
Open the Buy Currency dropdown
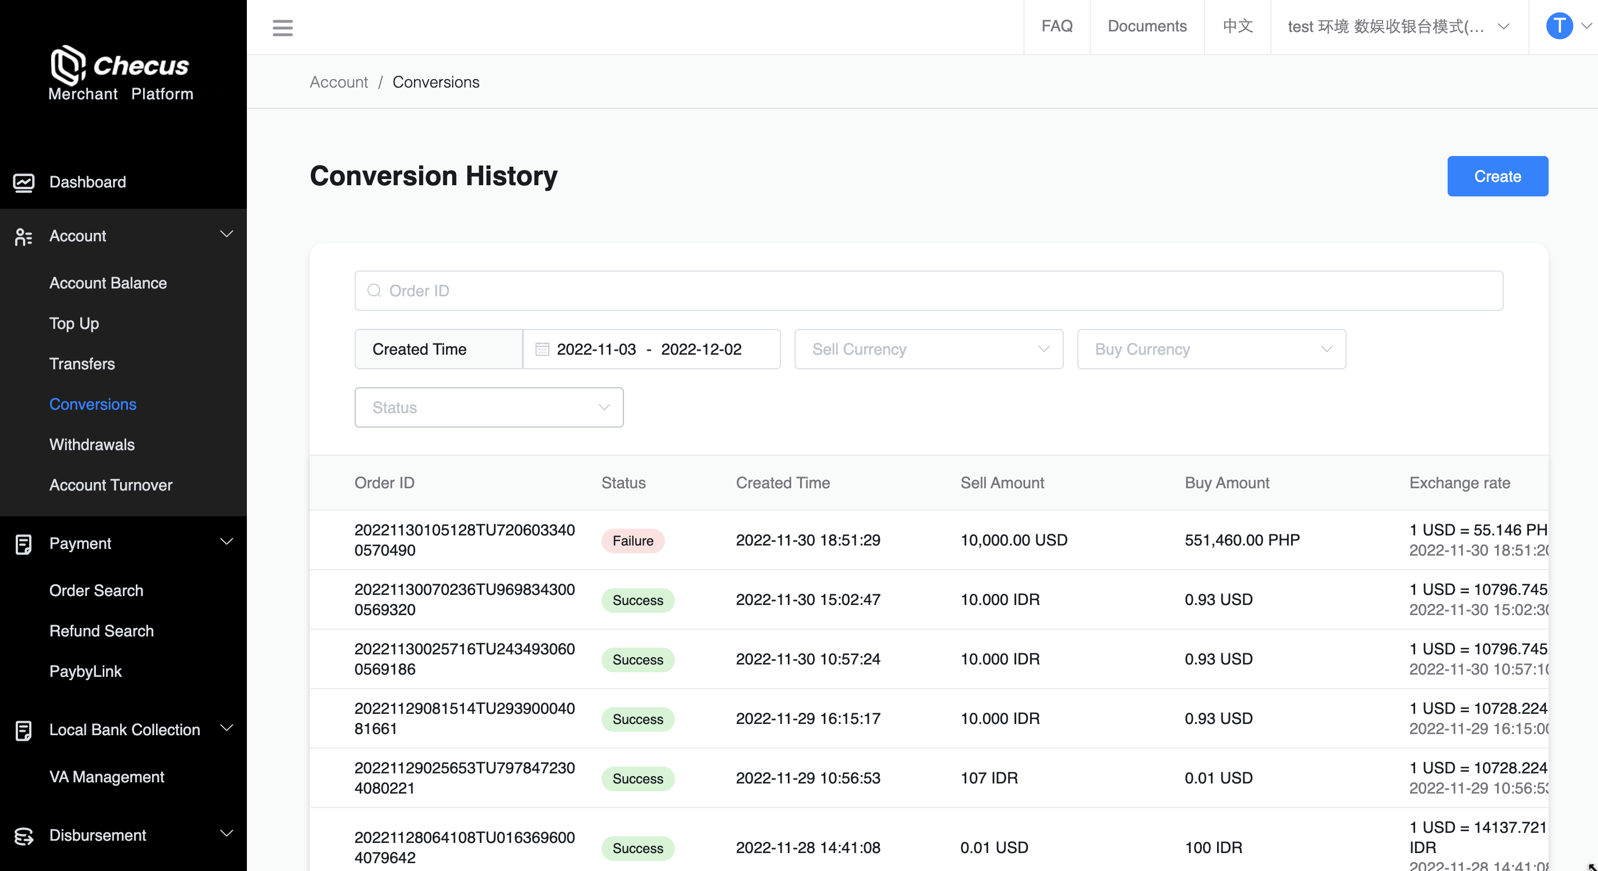pos(1211,349)
